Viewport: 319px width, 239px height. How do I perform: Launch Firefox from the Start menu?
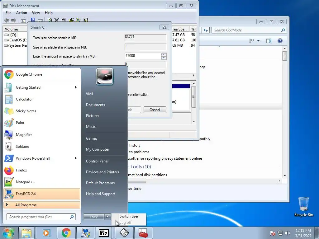(42, 170)
